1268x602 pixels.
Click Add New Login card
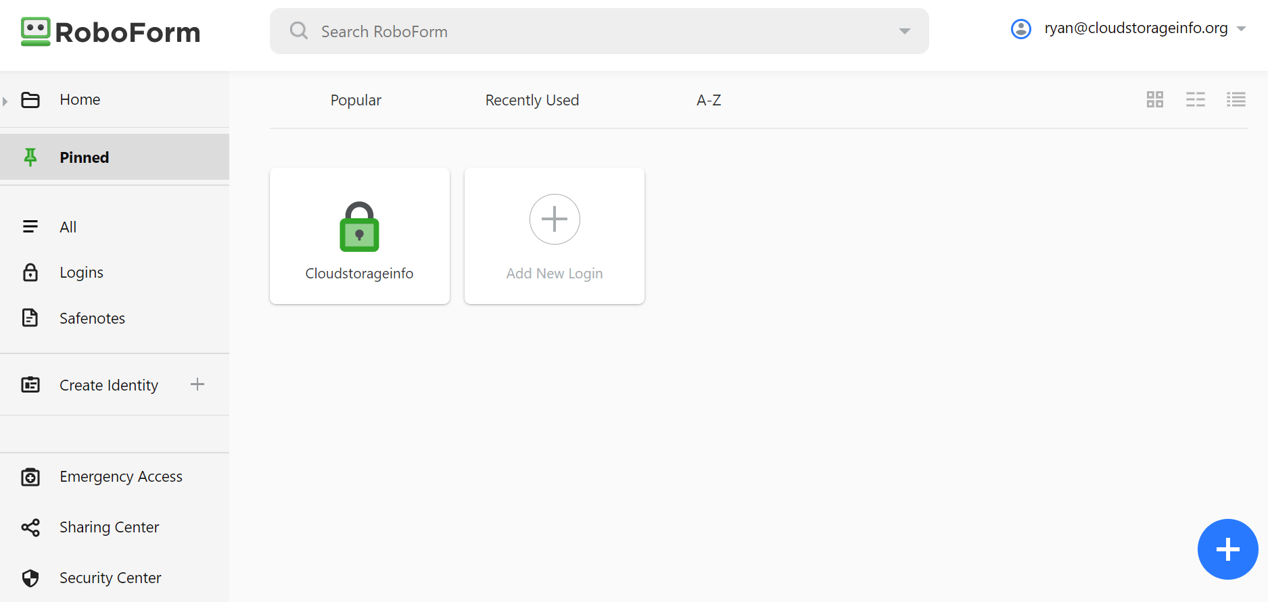coord(554,235)
